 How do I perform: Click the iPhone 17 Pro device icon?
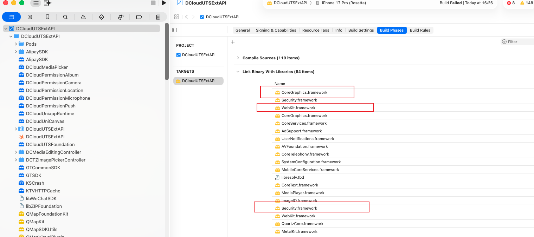tap(318, 3)
